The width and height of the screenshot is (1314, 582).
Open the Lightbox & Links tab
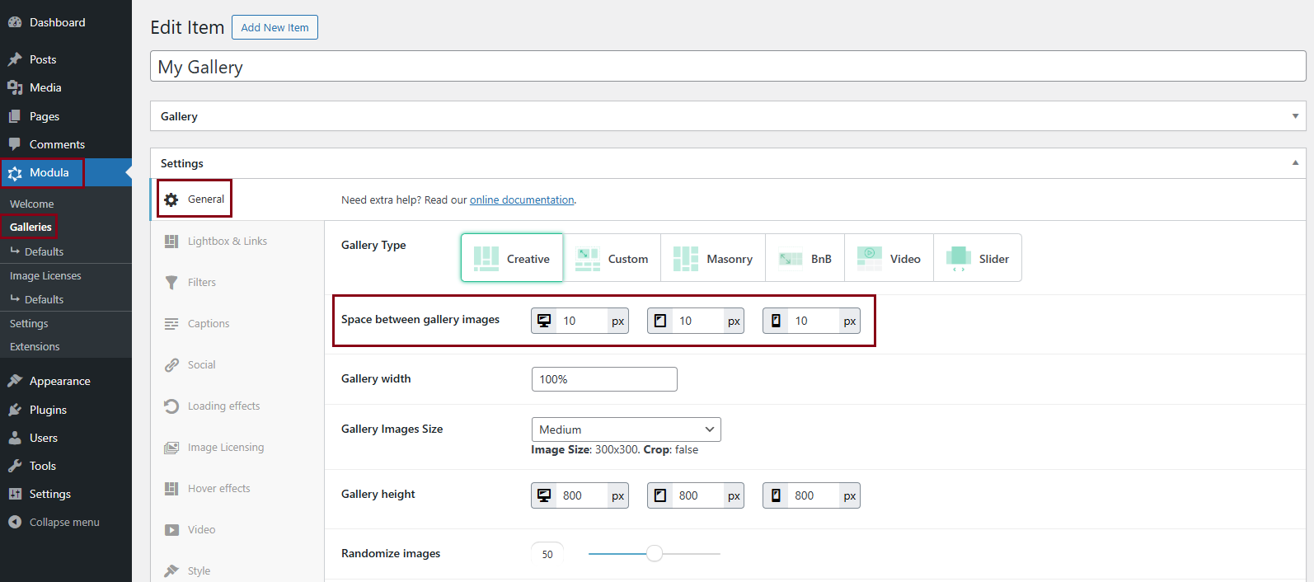point(227,242)
